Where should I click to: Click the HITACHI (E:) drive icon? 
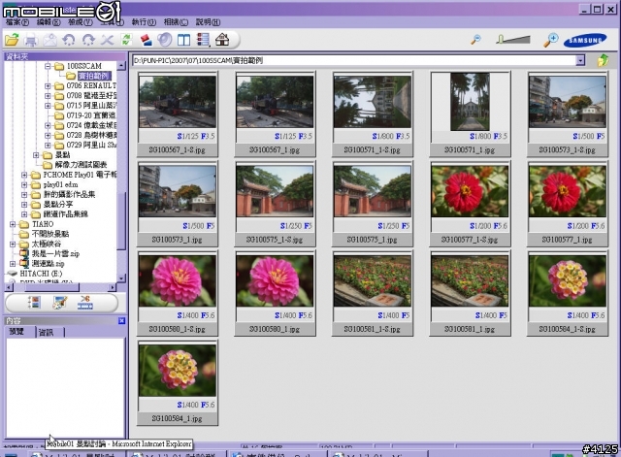tap(13, 274)
